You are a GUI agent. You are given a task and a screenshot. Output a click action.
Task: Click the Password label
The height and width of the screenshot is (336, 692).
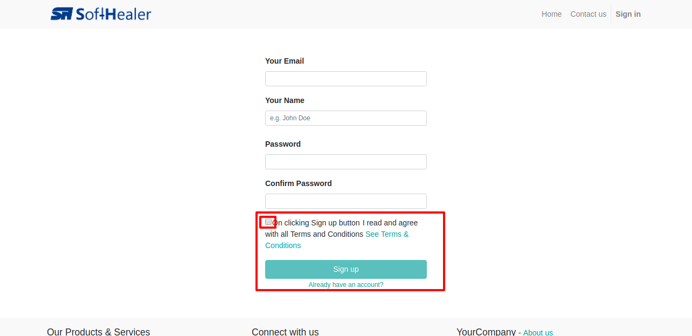tap(283, 144)
